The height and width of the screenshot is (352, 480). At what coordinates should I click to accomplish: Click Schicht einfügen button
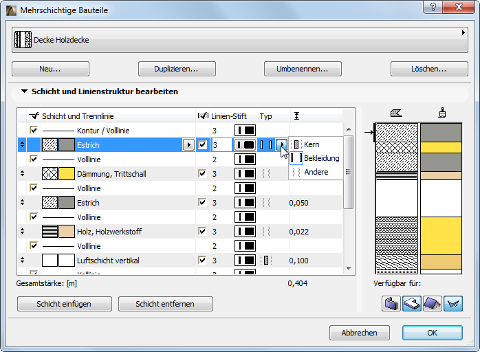[64, 304]
